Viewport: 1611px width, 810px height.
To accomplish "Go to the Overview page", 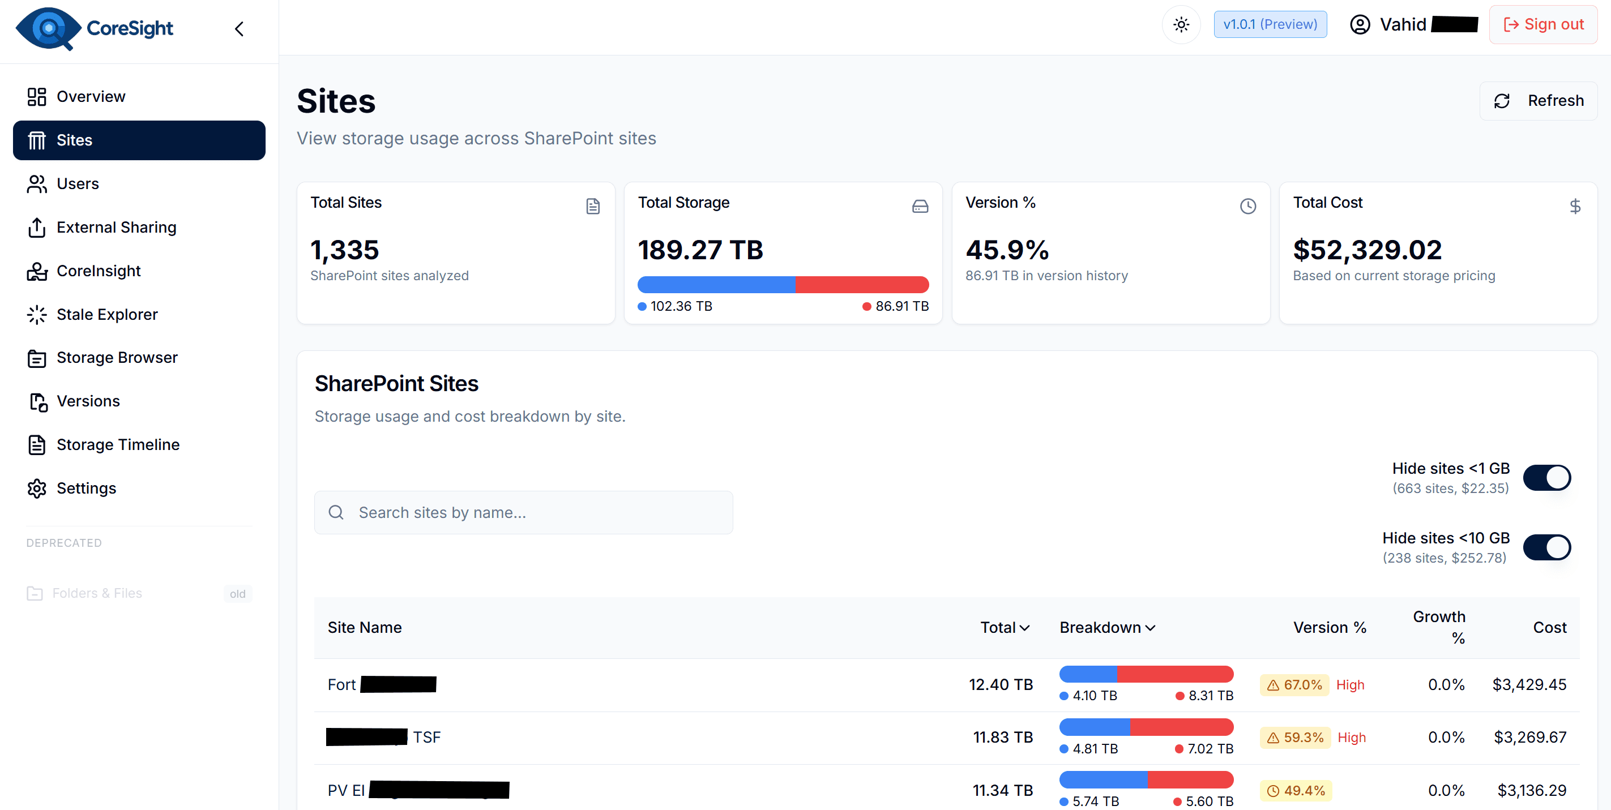I will [91, 97].
